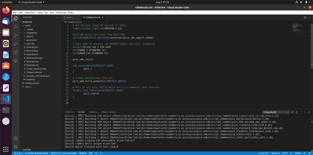Click the split editor right icon
This screenshot has width=313, height=155.
tap(305, 18)
